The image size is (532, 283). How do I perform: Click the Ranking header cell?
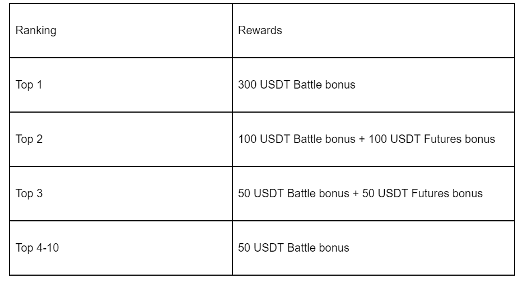point(36,31)
